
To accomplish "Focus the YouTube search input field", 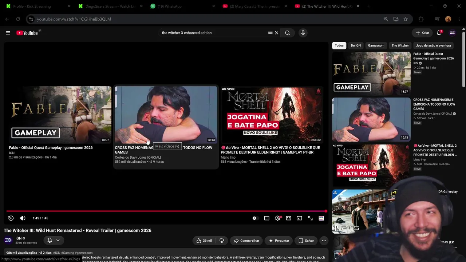I will pyautogui.click(x=213, y=33).
